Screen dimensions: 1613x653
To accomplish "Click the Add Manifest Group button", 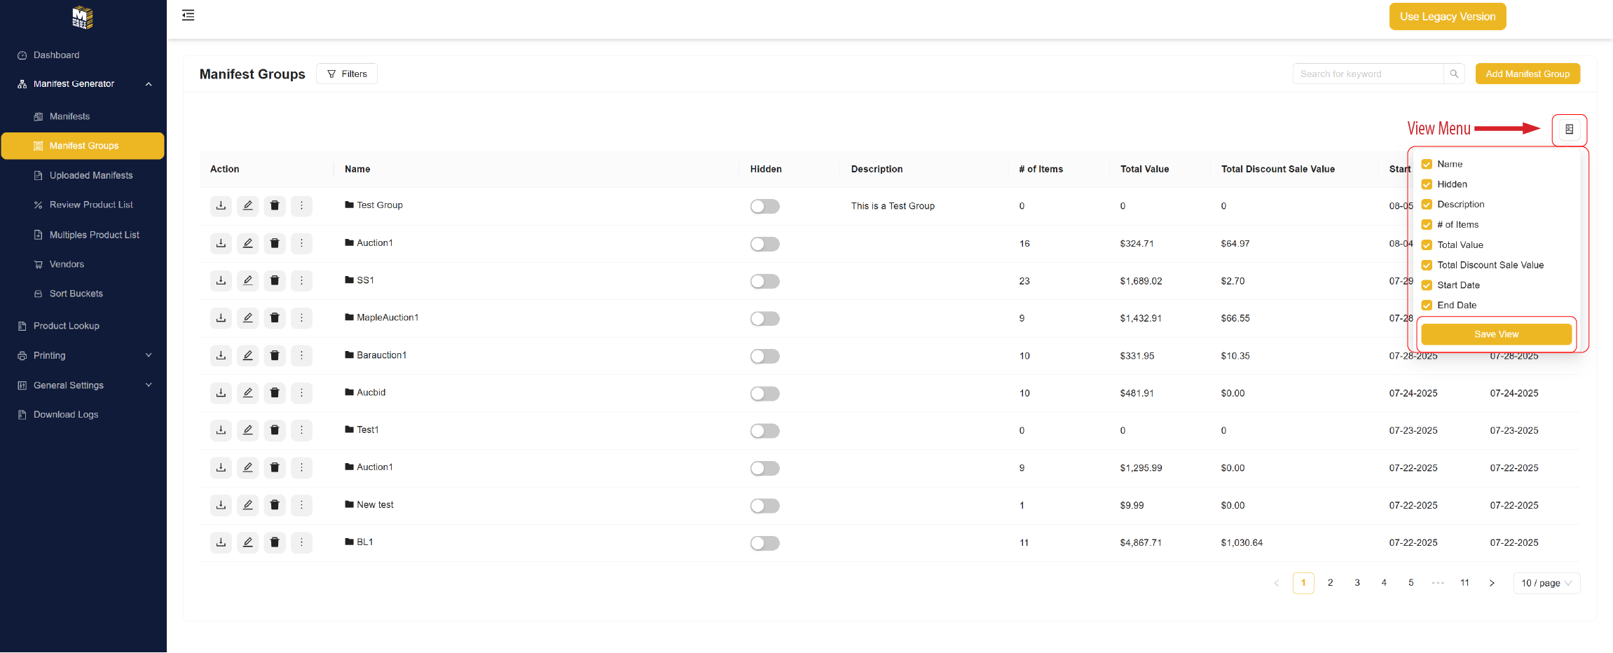I will [1527, 74].
